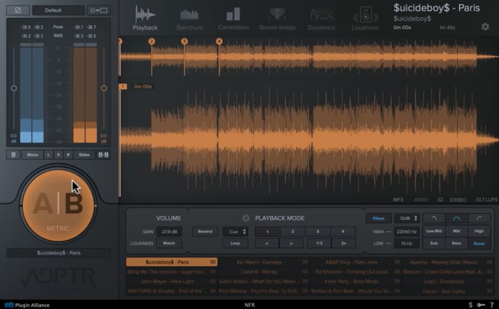Click the Playback Mode gear icon

(246, 218)
